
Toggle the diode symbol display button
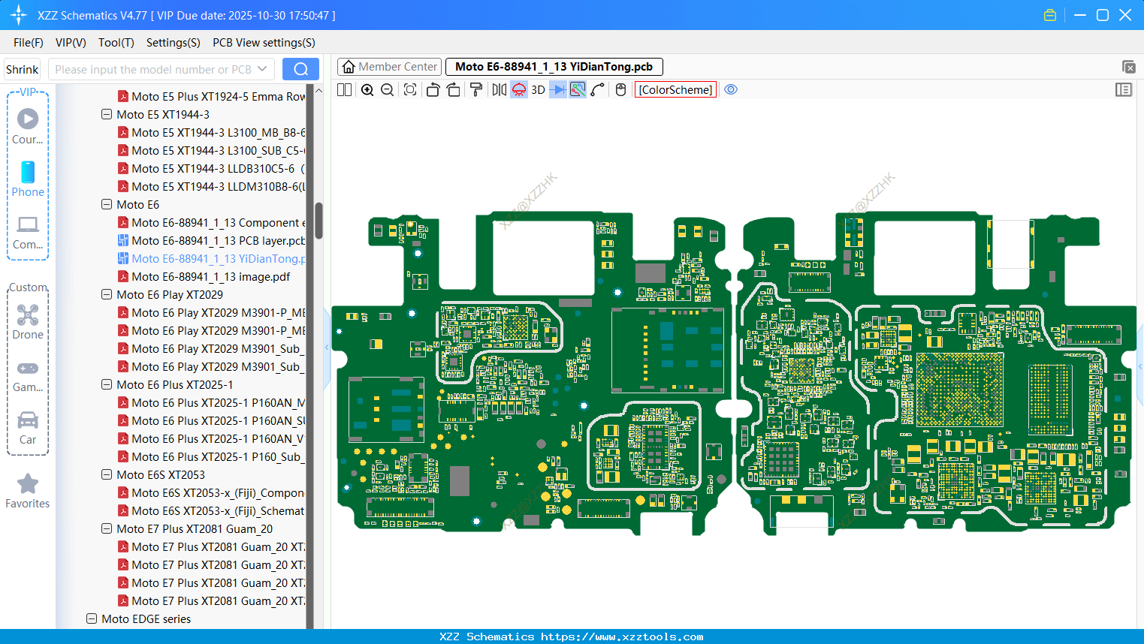(557, 90)
